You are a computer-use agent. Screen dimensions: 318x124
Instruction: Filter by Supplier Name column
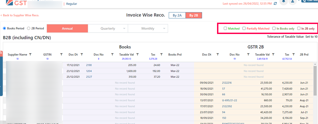30,54
